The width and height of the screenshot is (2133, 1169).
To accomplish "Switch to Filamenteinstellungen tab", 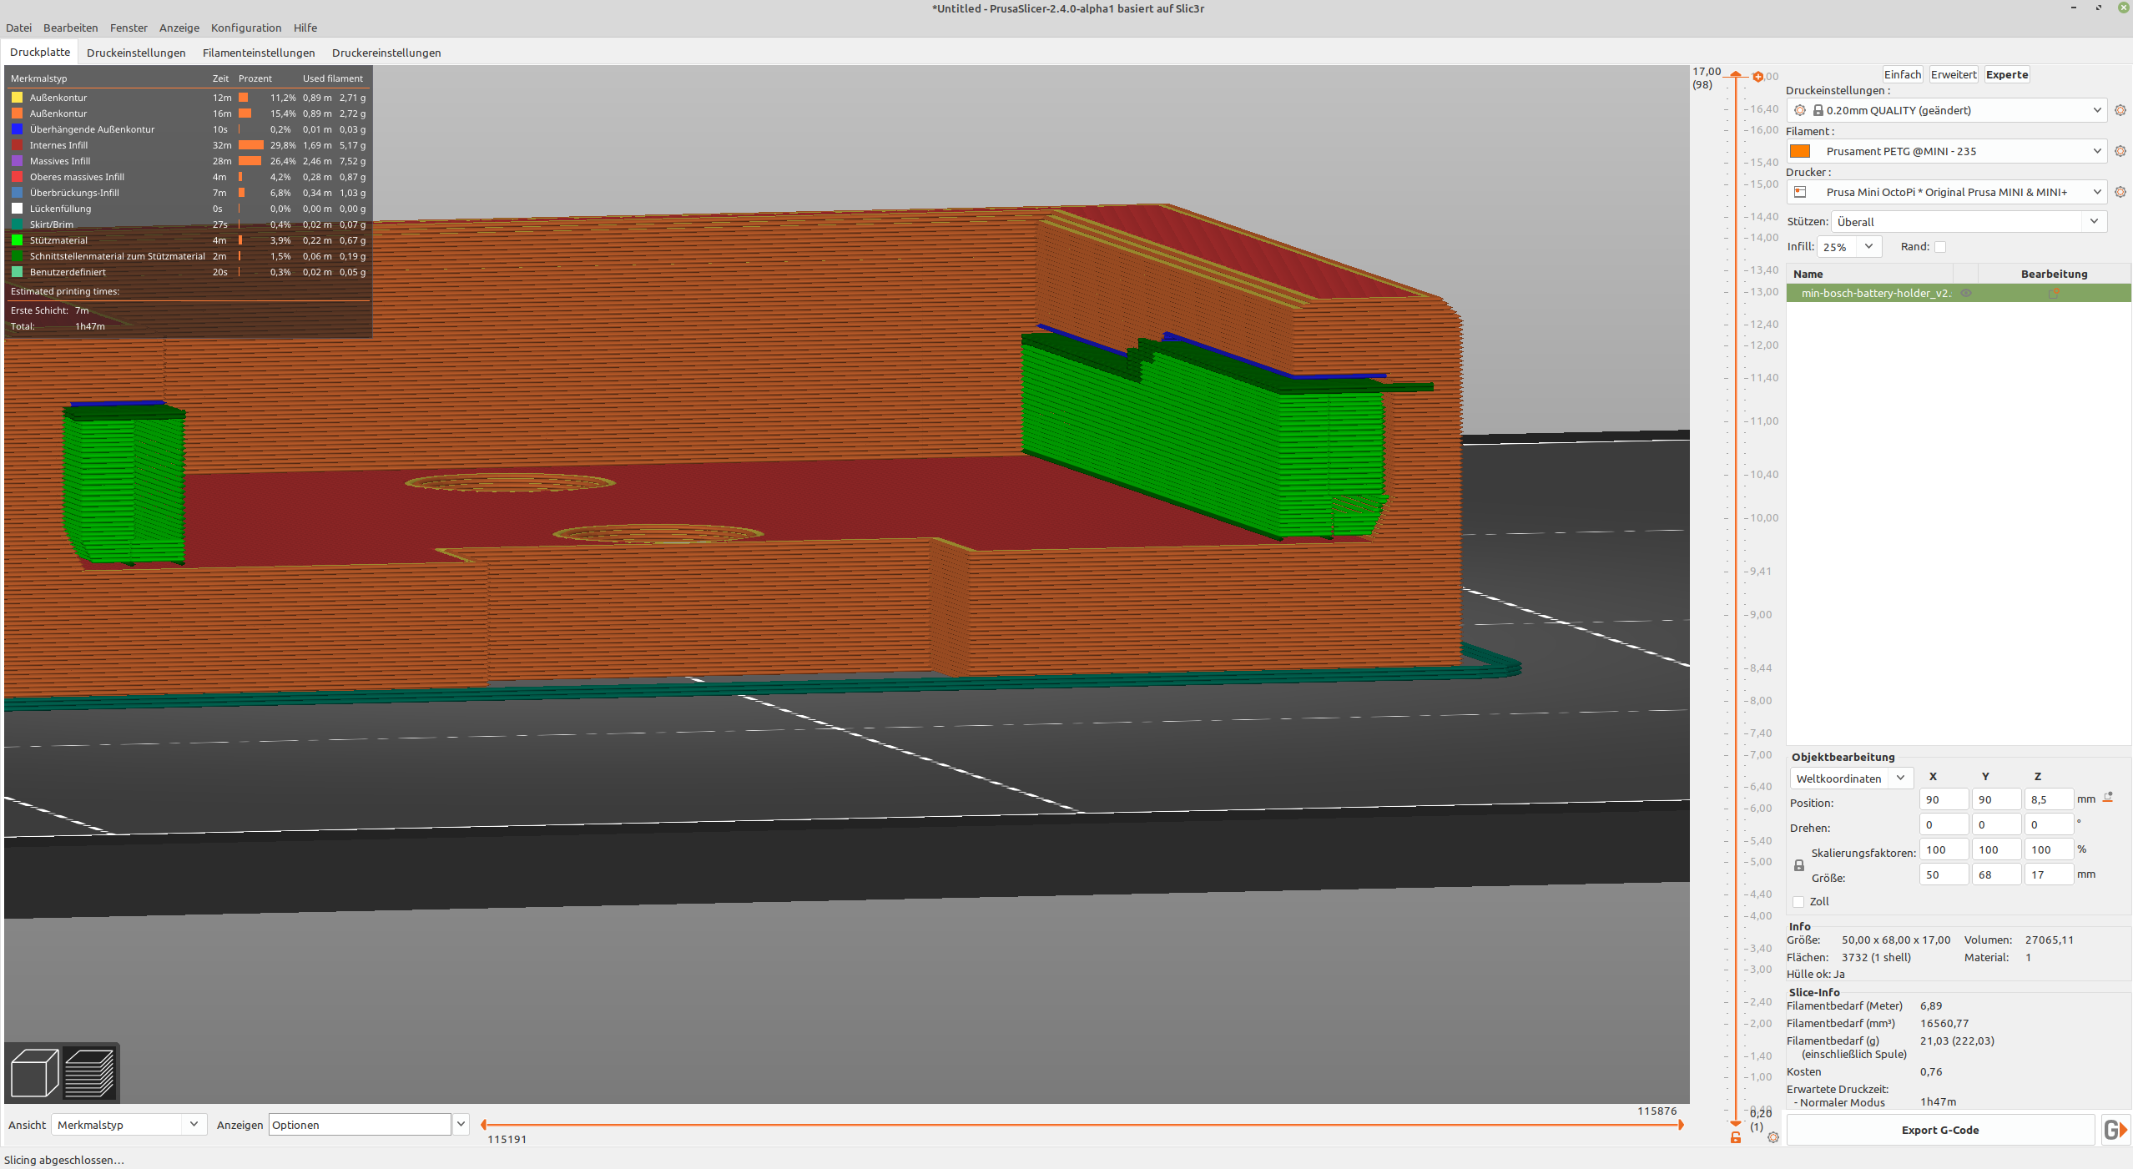I will coord(259,53).
